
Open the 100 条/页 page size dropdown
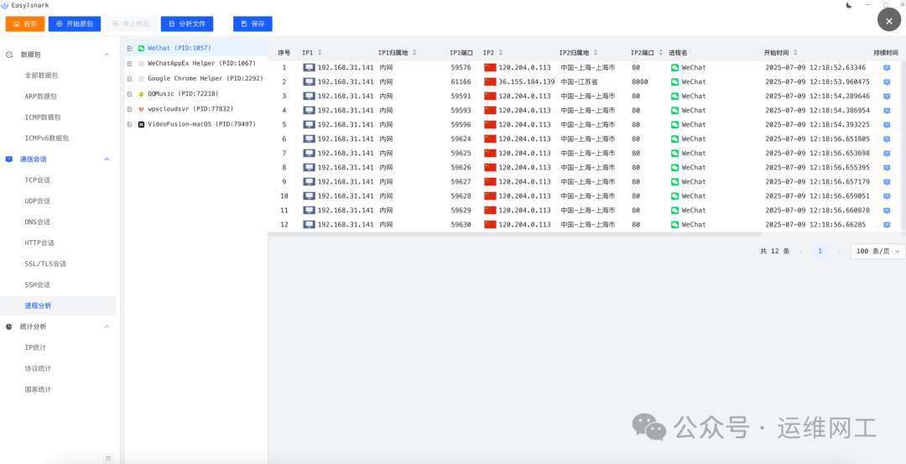(x=878, y=251)
